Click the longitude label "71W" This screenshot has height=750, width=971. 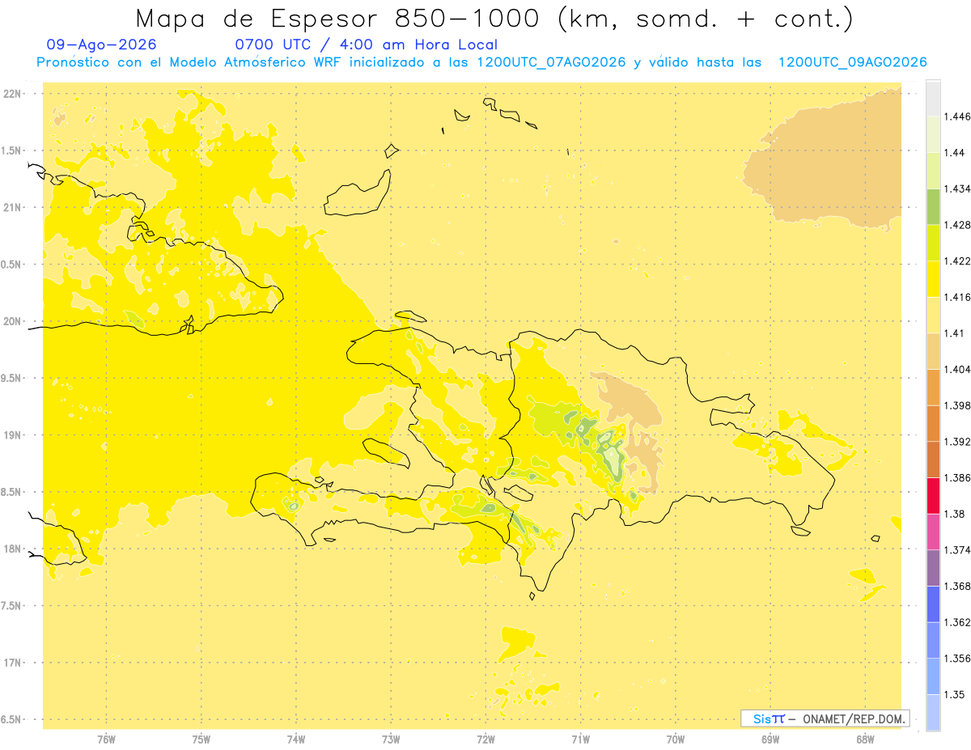click(x=580, y=739)
